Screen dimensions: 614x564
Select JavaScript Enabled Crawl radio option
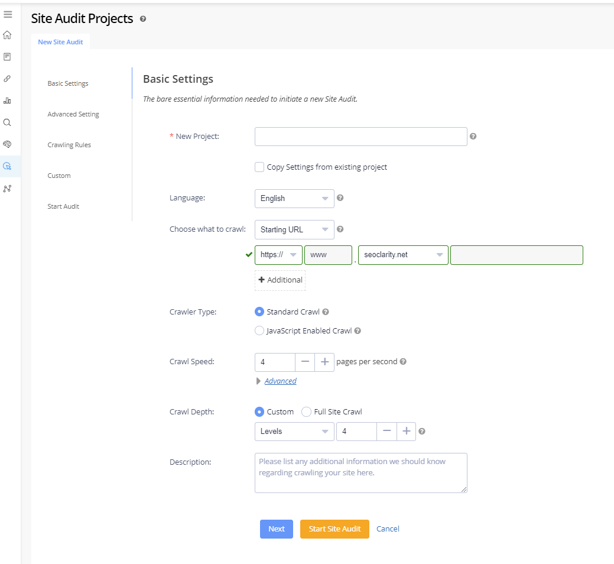pos(259,331)
